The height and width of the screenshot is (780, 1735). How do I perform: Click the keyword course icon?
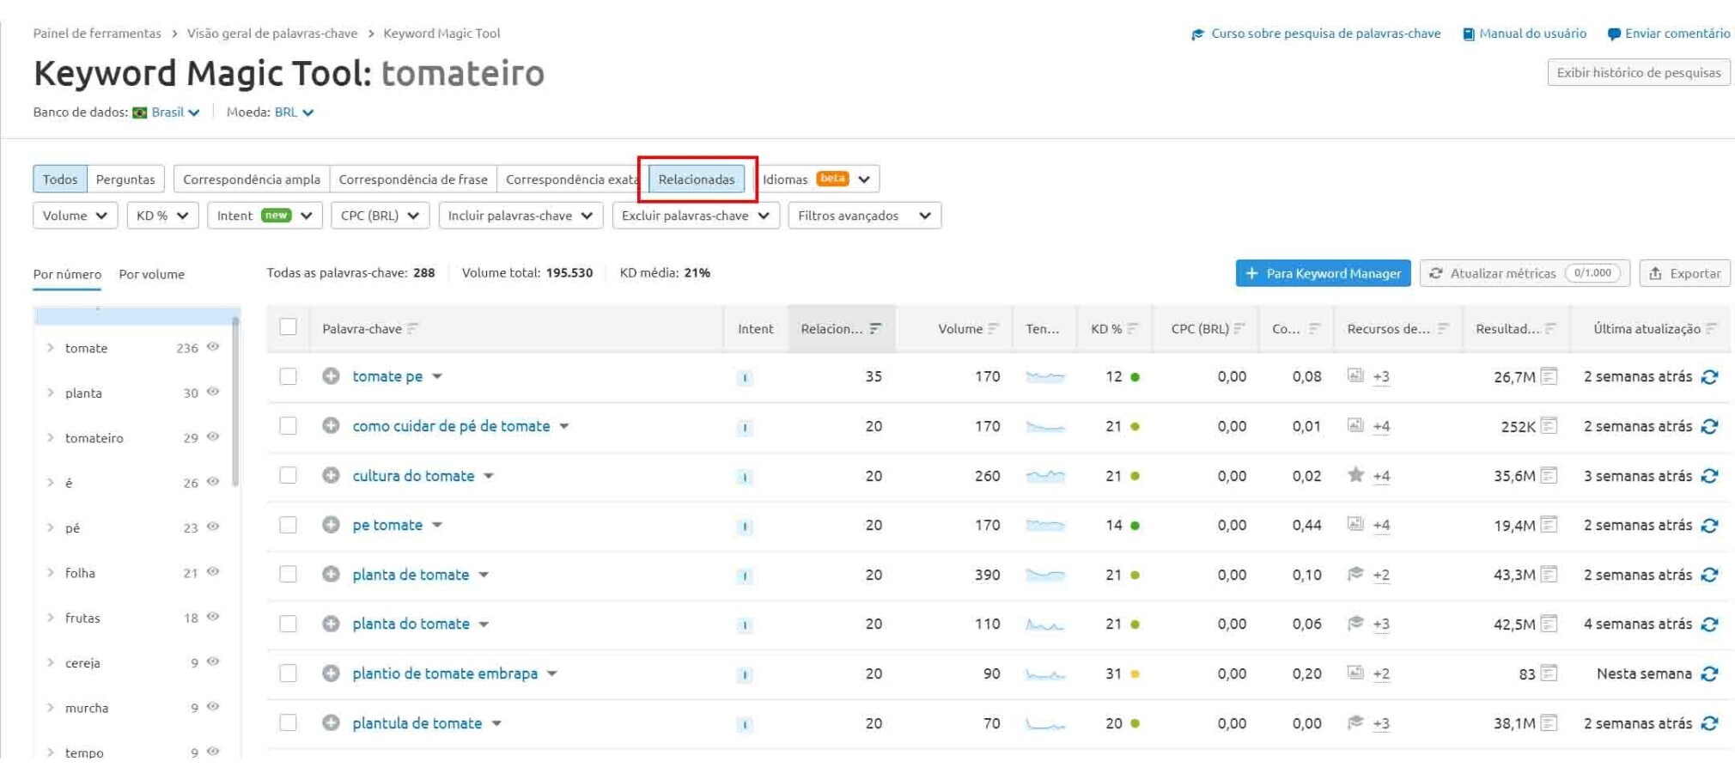click(x=1198, y=34)
